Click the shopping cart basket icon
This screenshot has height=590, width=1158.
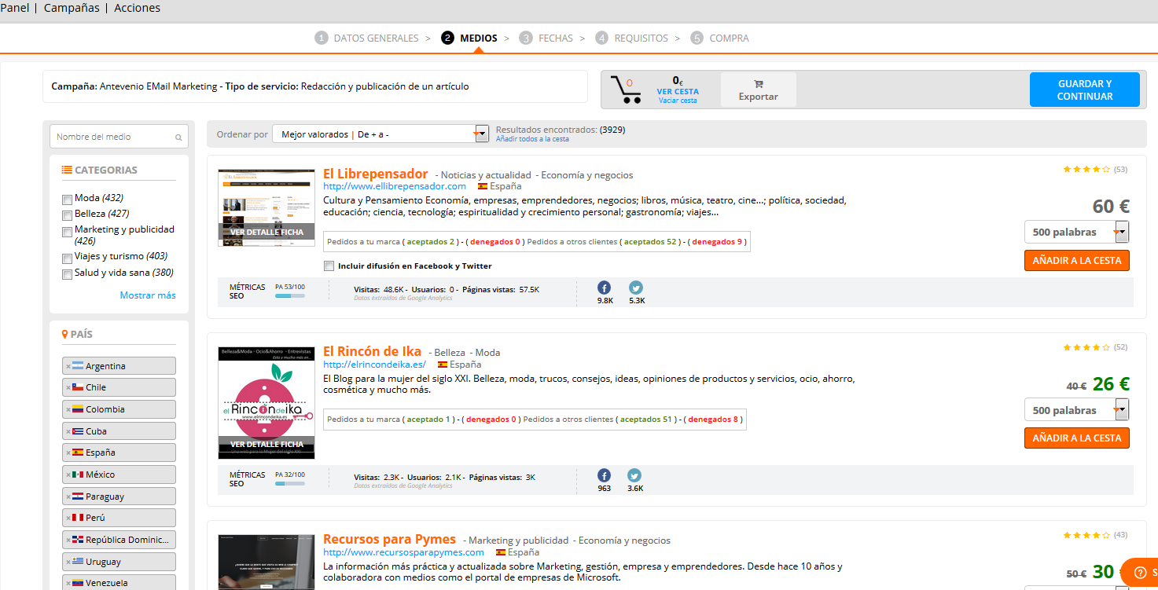tap(625, 90)
